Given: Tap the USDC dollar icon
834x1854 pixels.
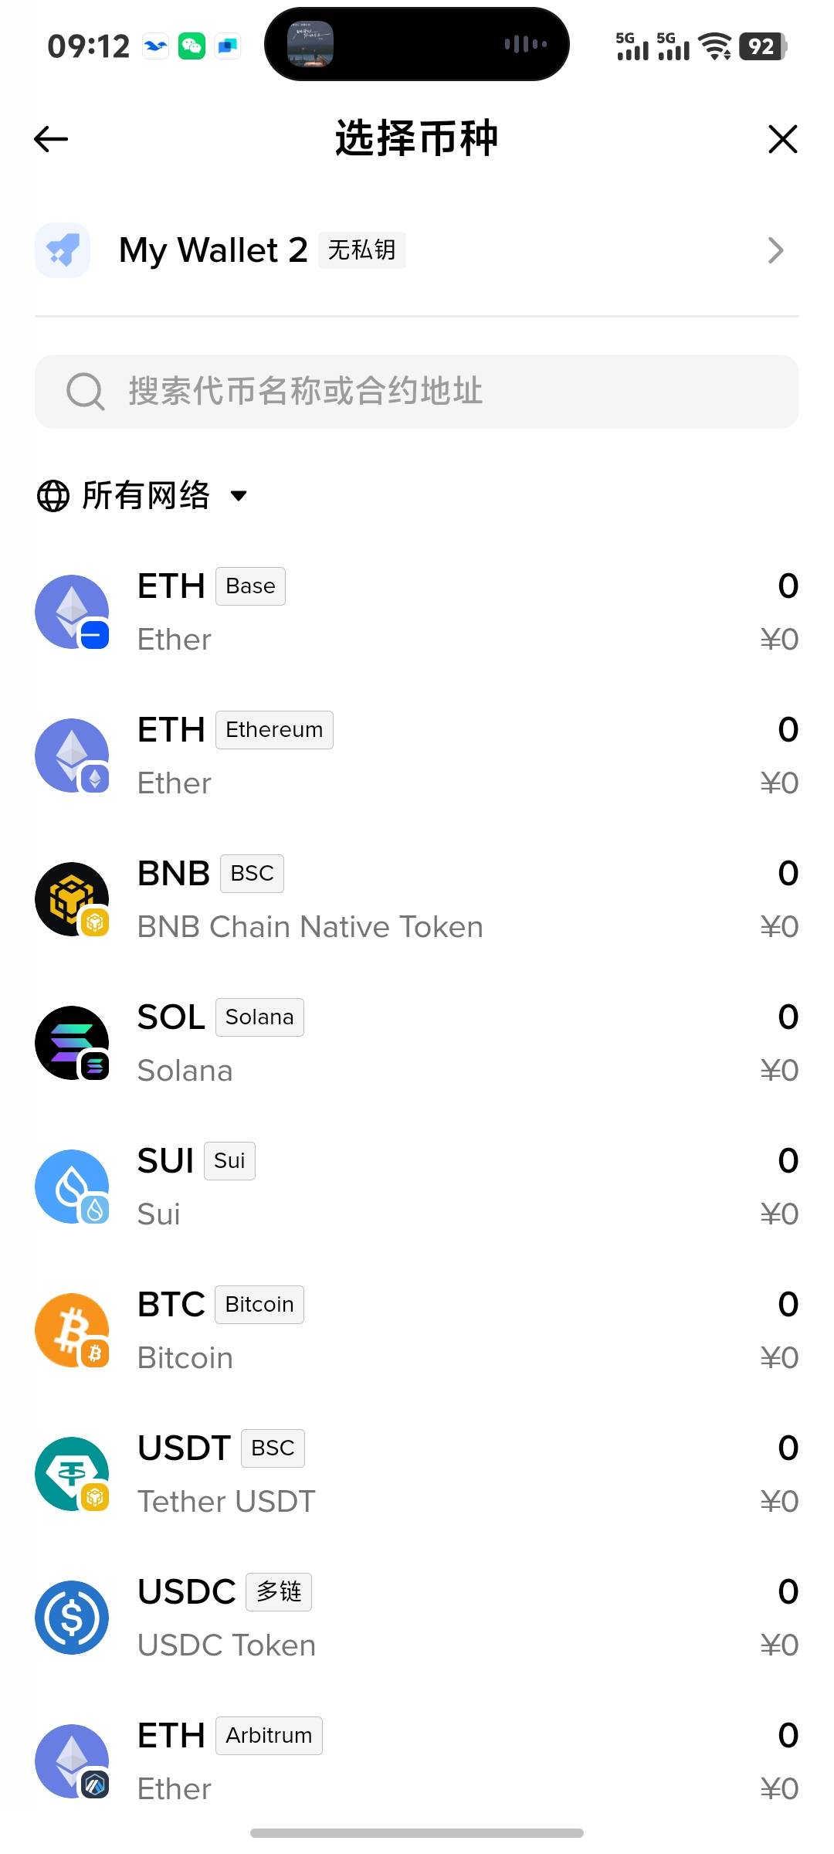Looking at the screenshot, I should 72,1618.
